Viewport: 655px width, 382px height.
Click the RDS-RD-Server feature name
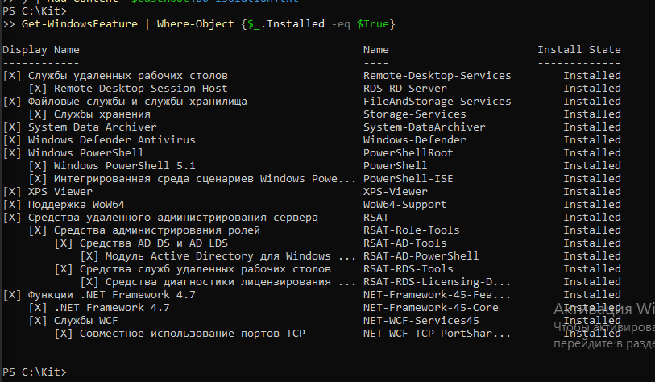pyautogui.click(x=404, y=89)
